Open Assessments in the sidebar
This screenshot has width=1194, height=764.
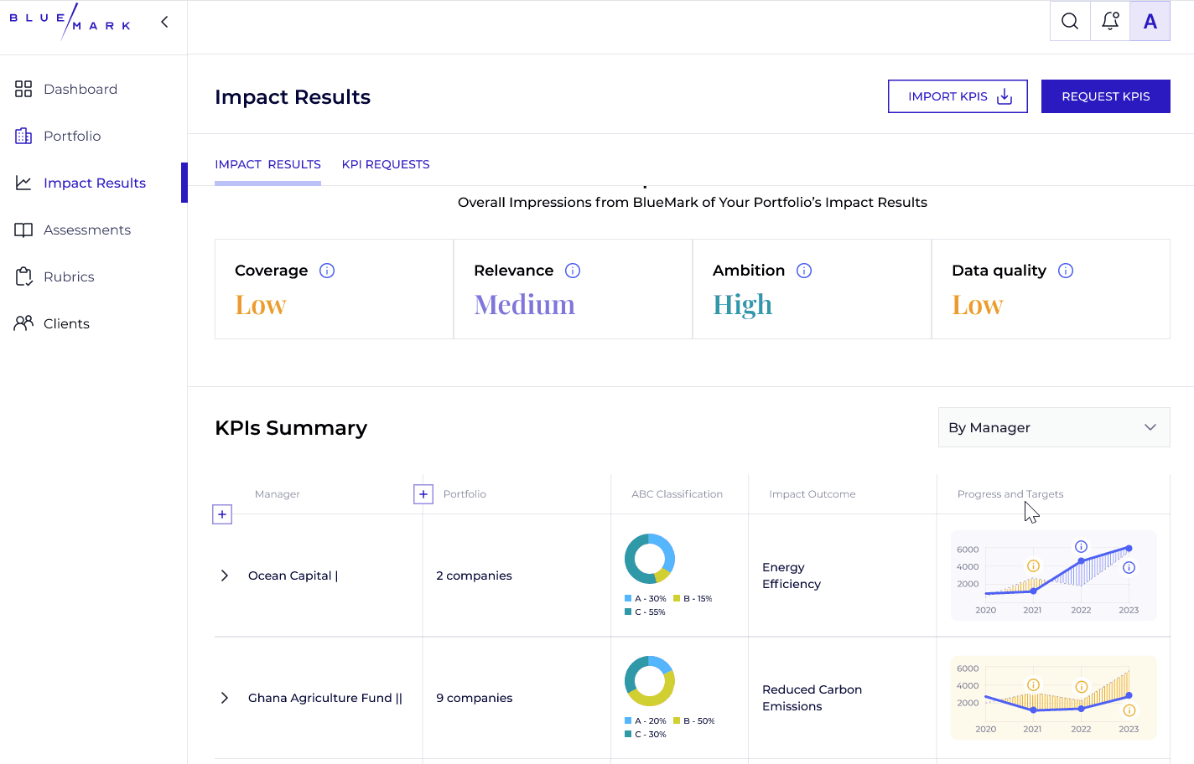87,230
